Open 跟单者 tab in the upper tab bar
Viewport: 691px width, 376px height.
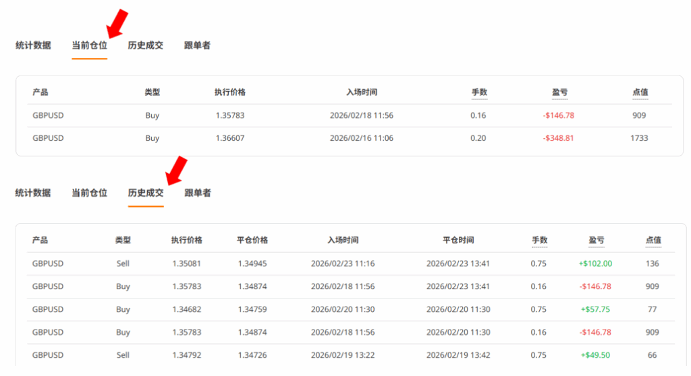pyautogui.click(x=197, y=46)
